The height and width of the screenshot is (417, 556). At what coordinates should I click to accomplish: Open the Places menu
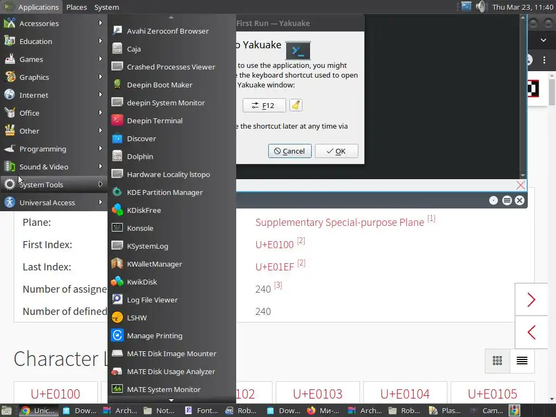click(x=77, y=7)
